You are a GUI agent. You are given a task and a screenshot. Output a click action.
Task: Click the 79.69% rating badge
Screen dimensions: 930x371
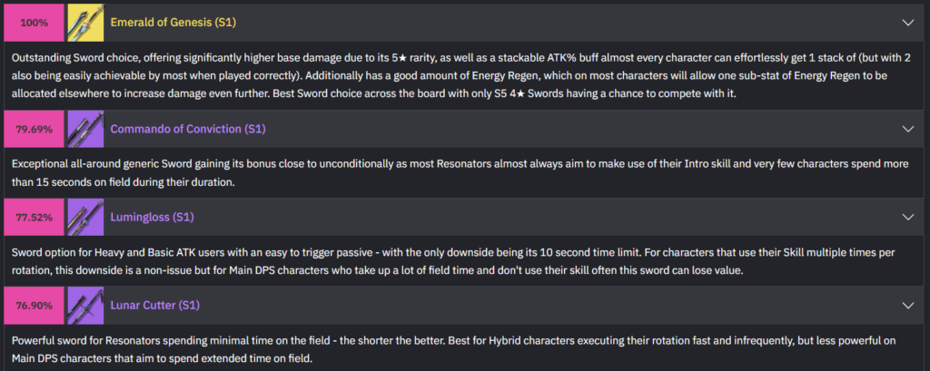(x=35, y=129)
